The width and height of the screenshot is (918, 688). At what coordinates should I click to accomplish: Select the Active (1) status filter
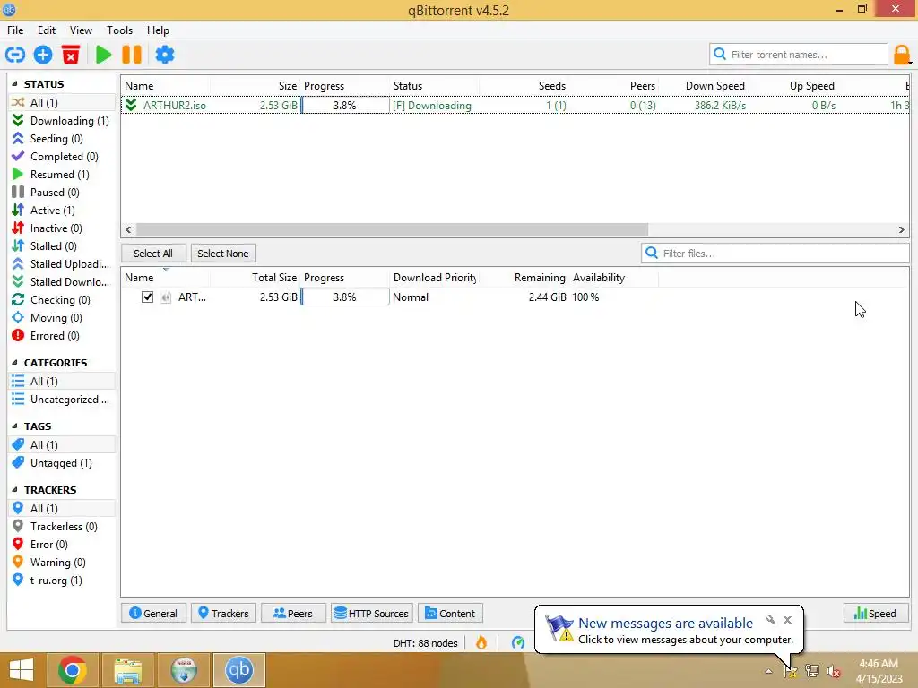point(61,211)
